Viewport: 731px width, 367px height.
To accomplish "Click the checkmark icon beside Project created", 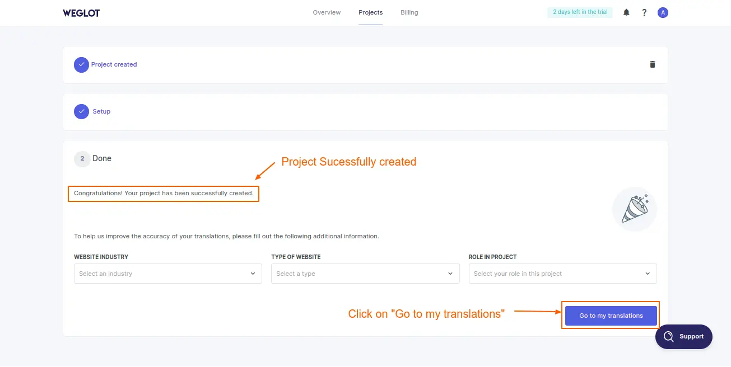I will (x=81, y=64).
